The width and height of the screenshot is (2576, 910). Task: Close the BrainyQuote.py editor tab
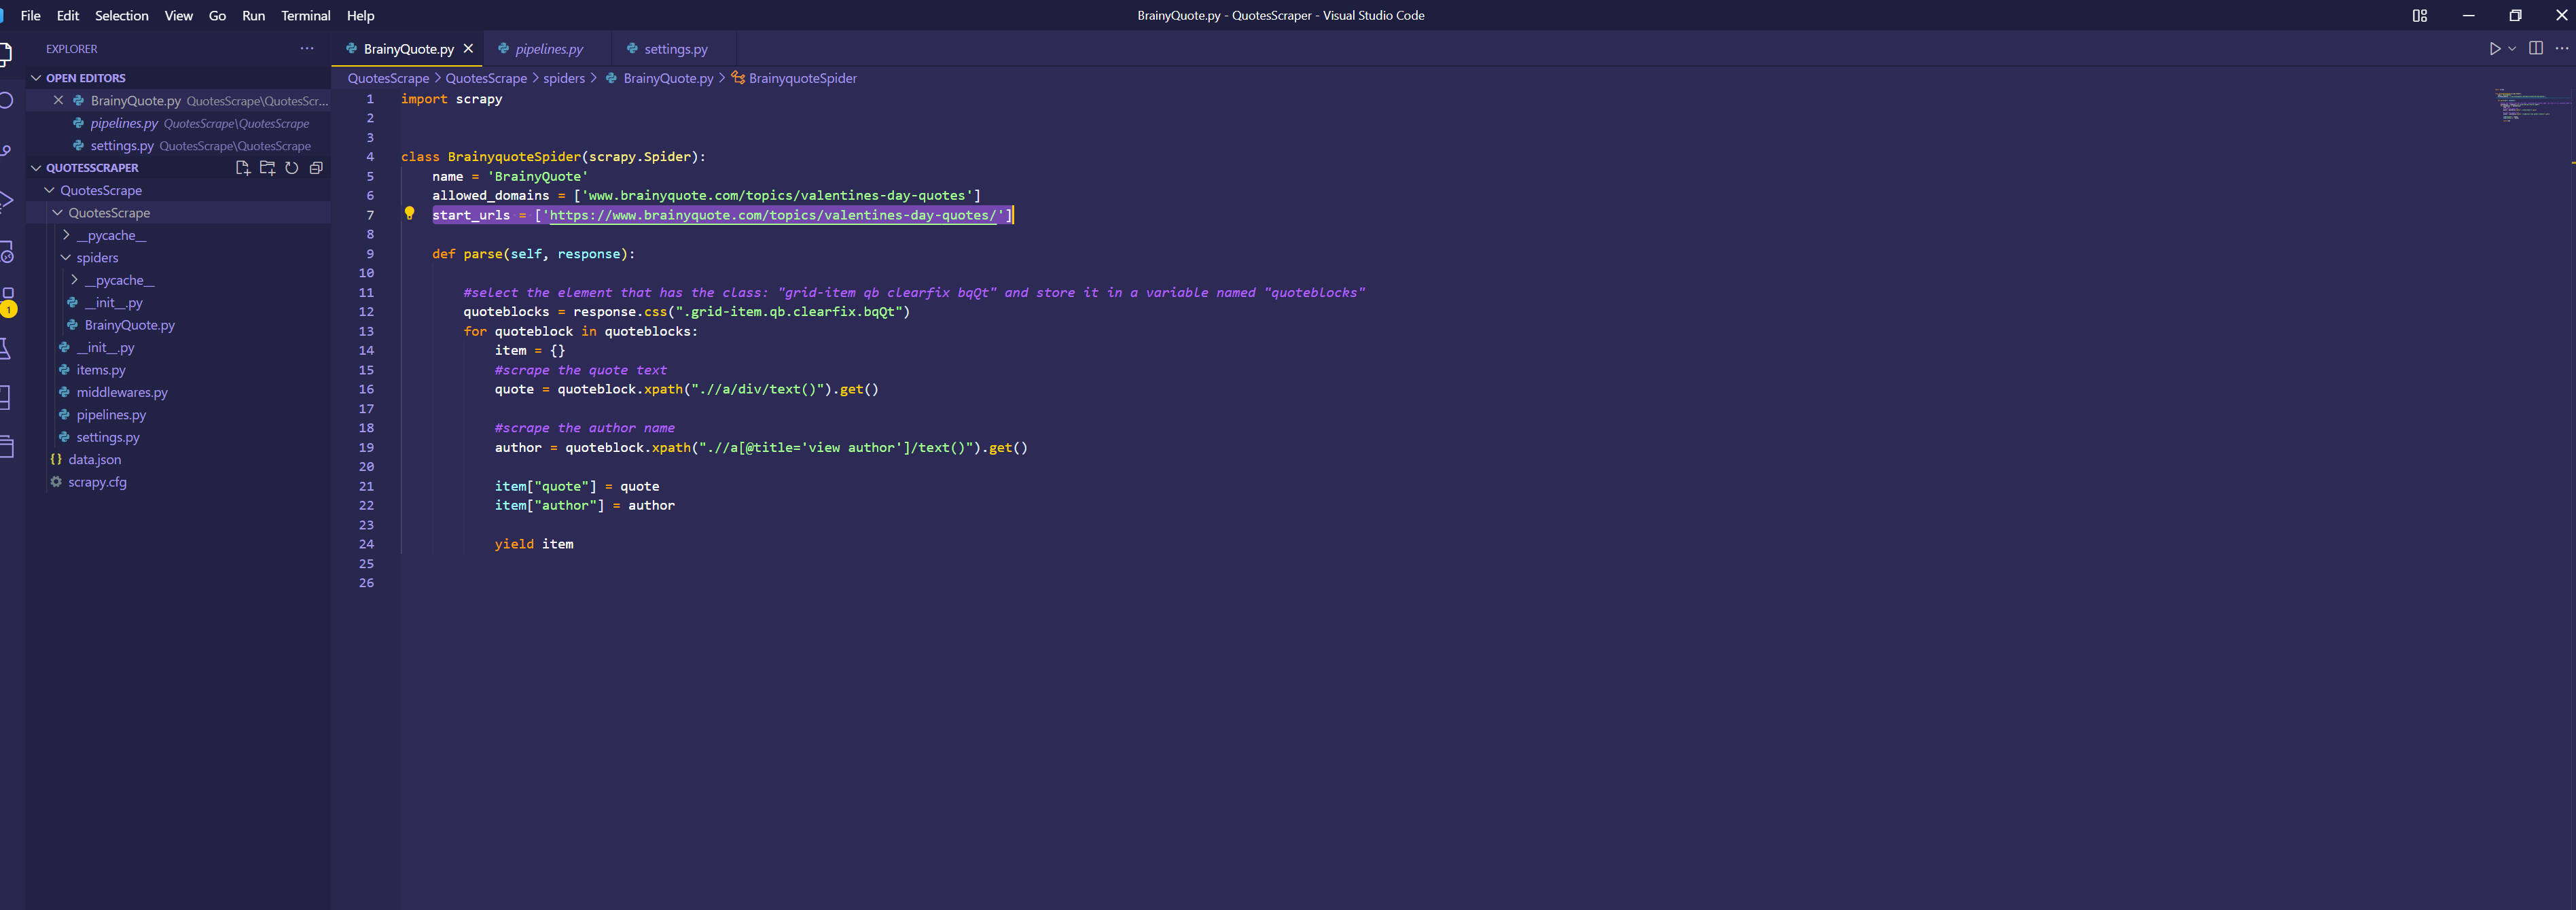click(x=468, y=48)
